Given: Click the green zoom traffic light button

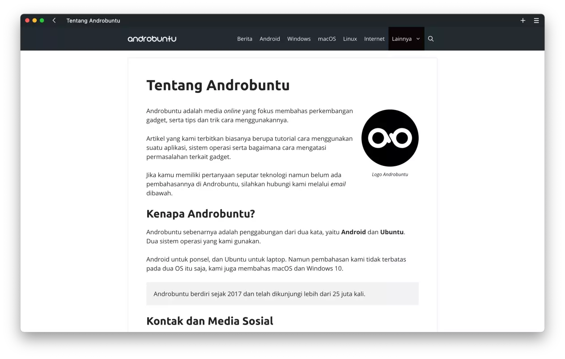Looking at the screenshot, I should tap(42, 20).
